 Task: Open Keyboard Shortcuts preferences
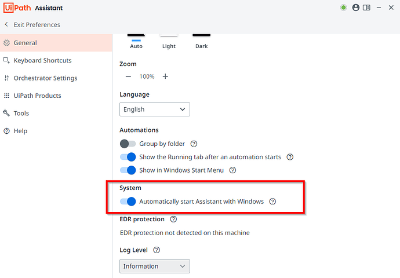point(56,60)
